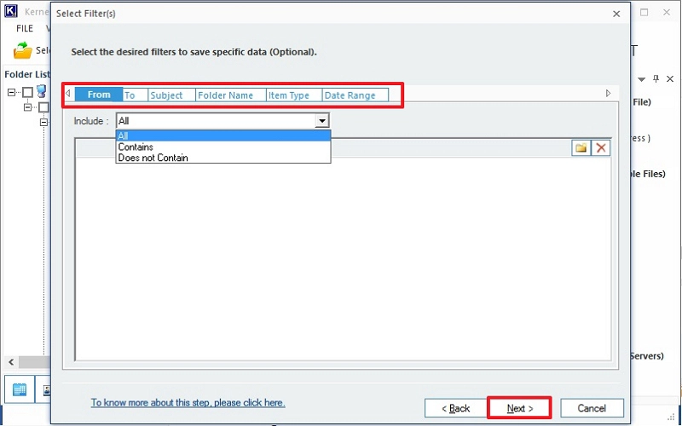Viewport: 682px width, 426px height.
Task: Open the "To know more about this step" link
Action: (188, 403)
